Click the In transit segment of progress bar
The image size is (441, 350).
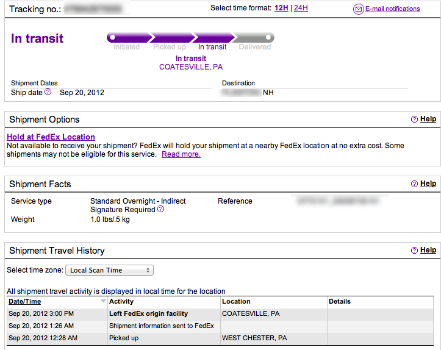tap(213, 37)
